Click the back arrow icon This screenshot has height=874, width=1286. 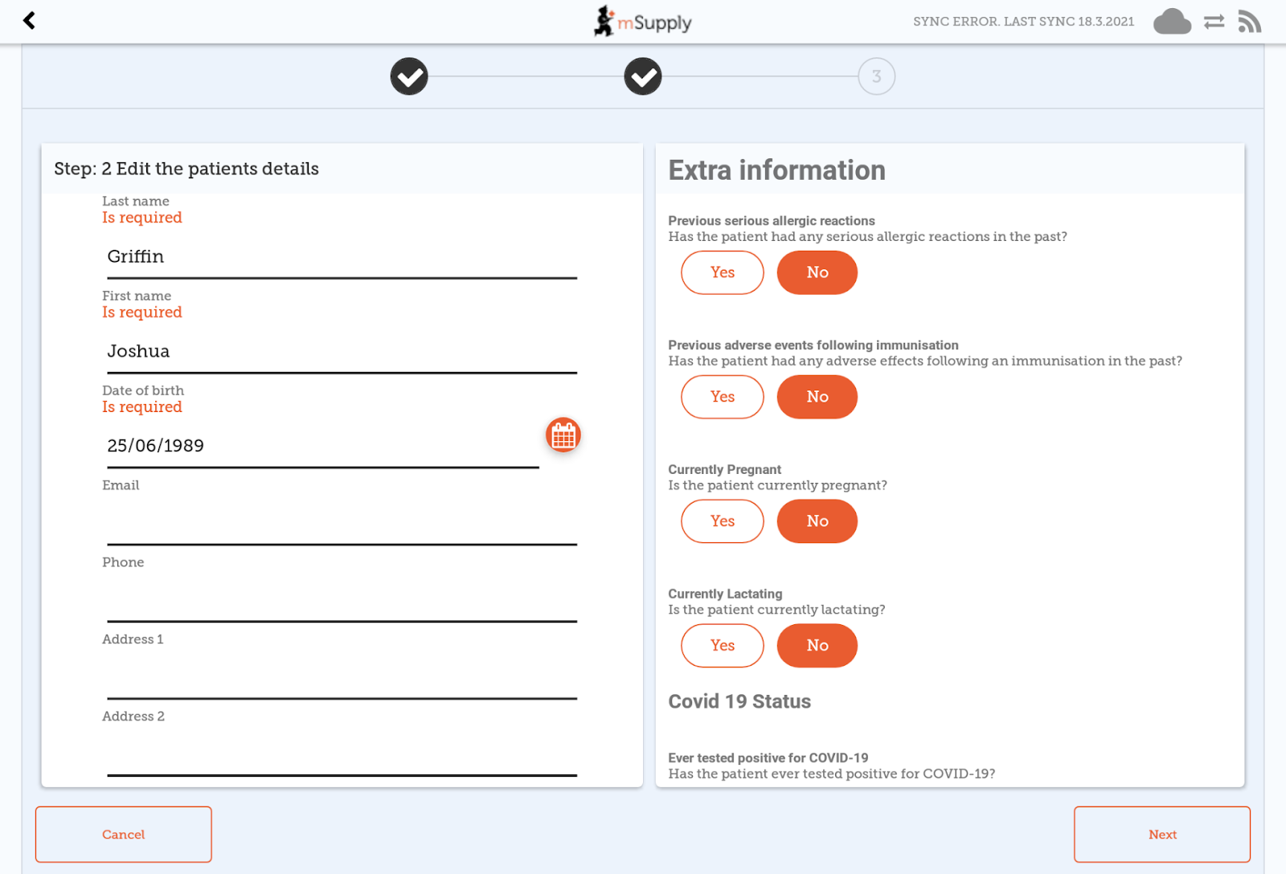[30, 21]
